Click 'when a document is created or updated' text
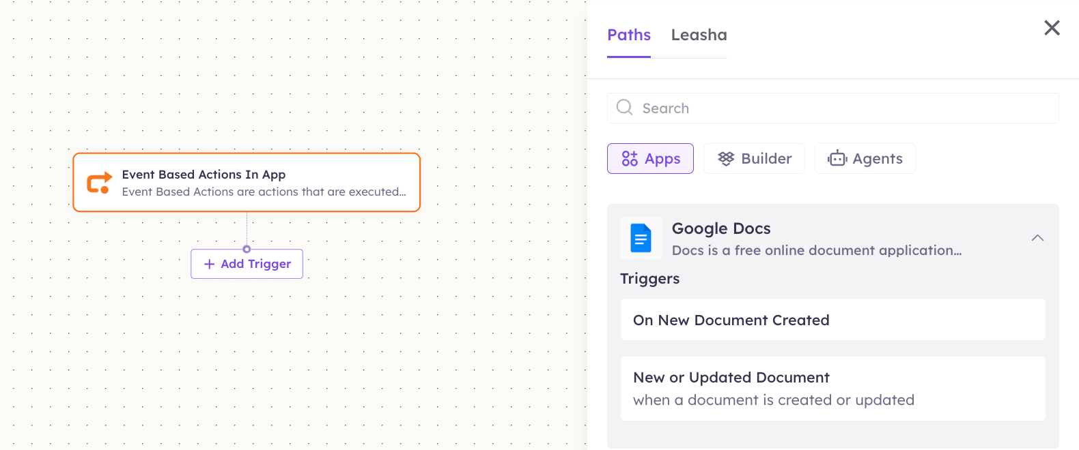Screen dimensions: 1079x450 773,400
